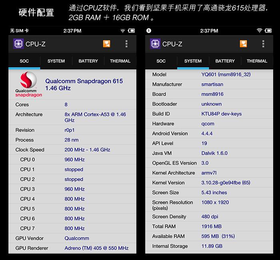The height and width of the screenshot is (260, 280).
Task: Tap the Wi-Fi status icon in left screenshot
Action: pyautogui.click(x=123, y=31)
